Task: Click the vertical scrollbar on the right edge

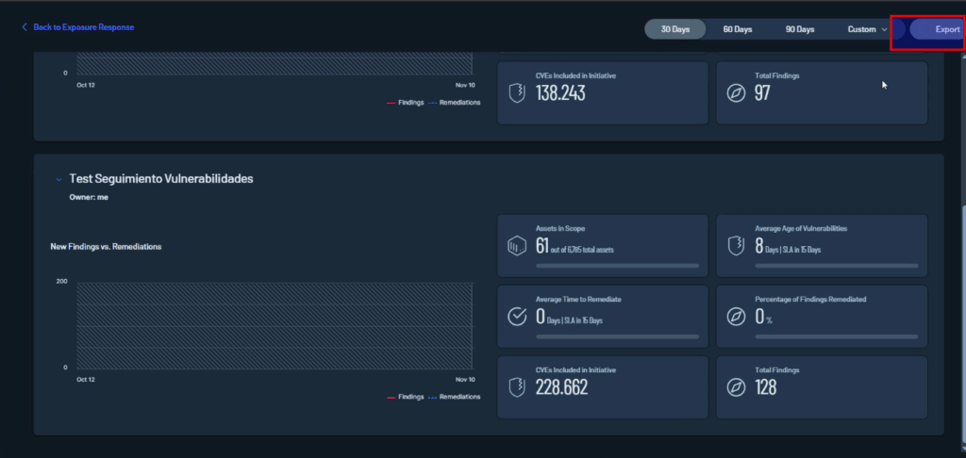Action: tap(961, 283)
